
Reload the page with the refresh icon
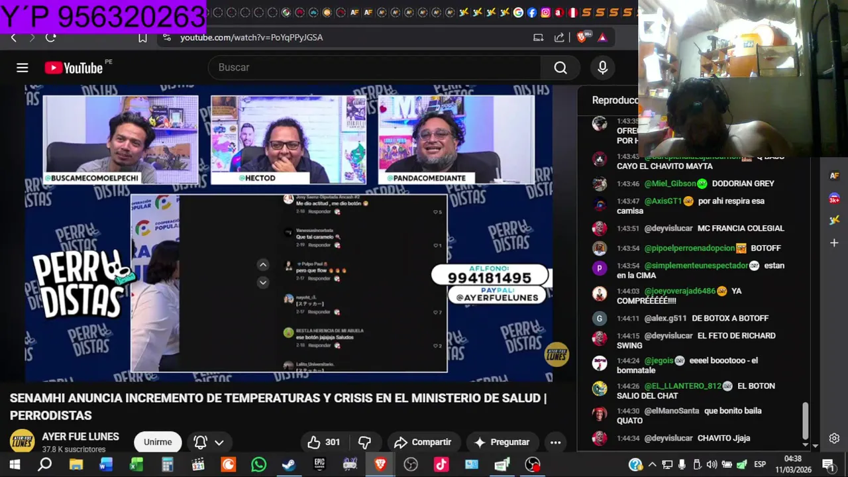click(50, 38)
